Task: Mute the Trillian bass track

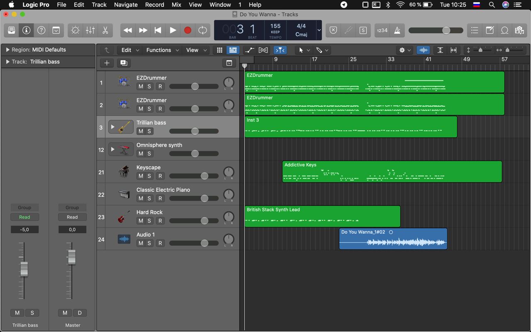Action: 141,131
